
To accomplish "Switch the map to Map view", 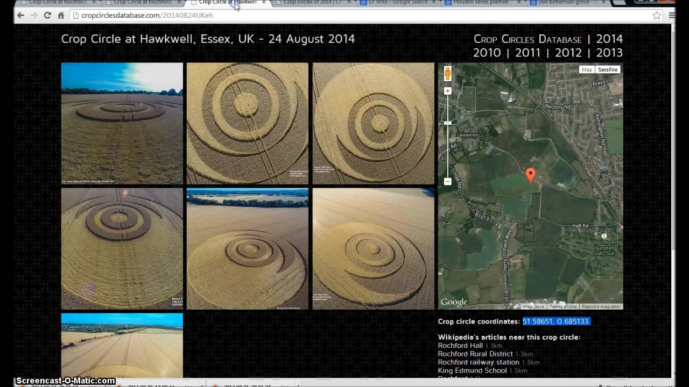I will click(x=587, y=69).
